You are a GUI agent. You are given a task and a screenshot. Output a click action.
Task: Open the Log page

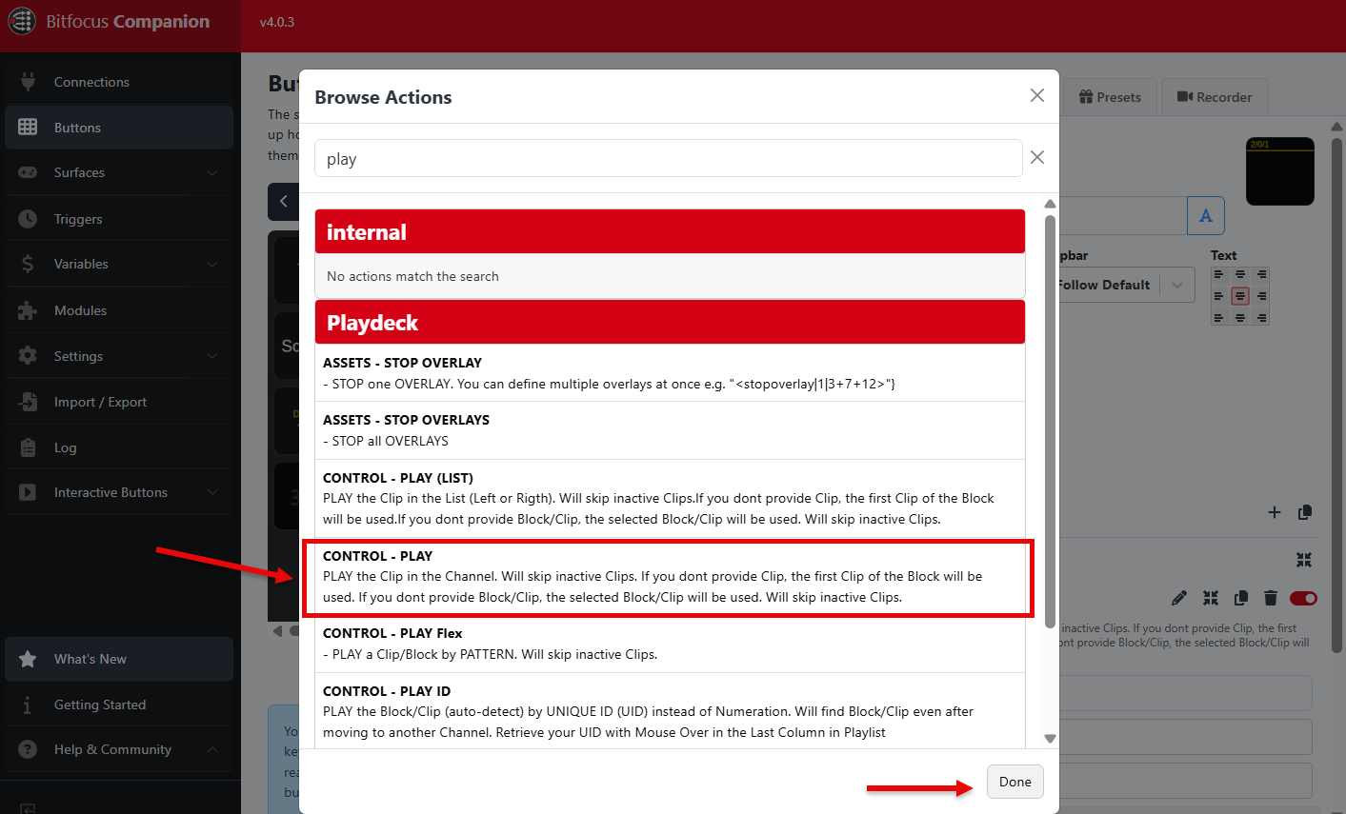pos(119,447)
